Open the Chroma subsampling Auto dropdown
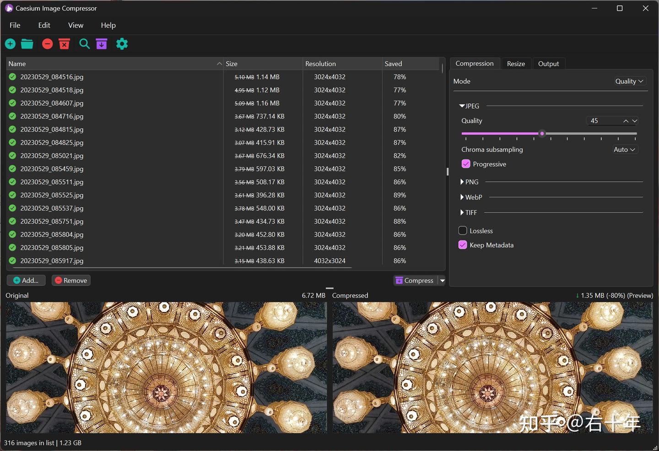659x451 pixels. (624, 149)
